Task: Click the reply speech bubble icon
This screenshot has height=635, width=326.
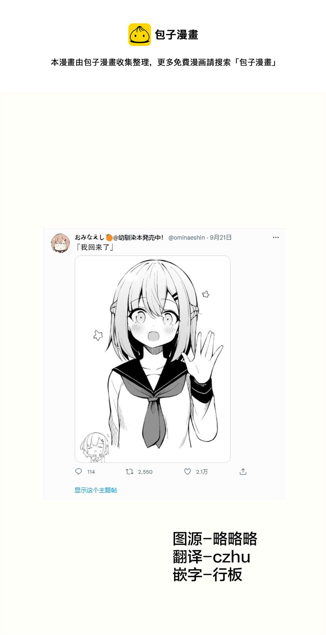Action: coord(79,471)
